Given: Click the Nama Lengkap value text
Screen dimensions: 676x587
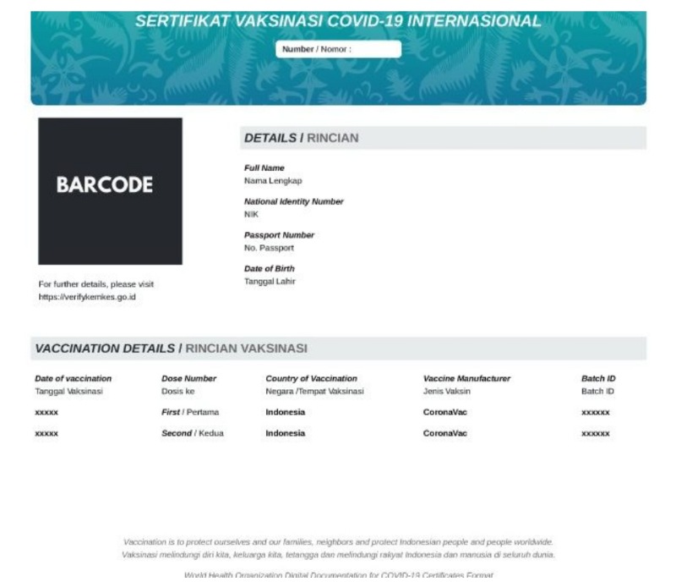Looking at the screenshot, I should coord(273,181).
